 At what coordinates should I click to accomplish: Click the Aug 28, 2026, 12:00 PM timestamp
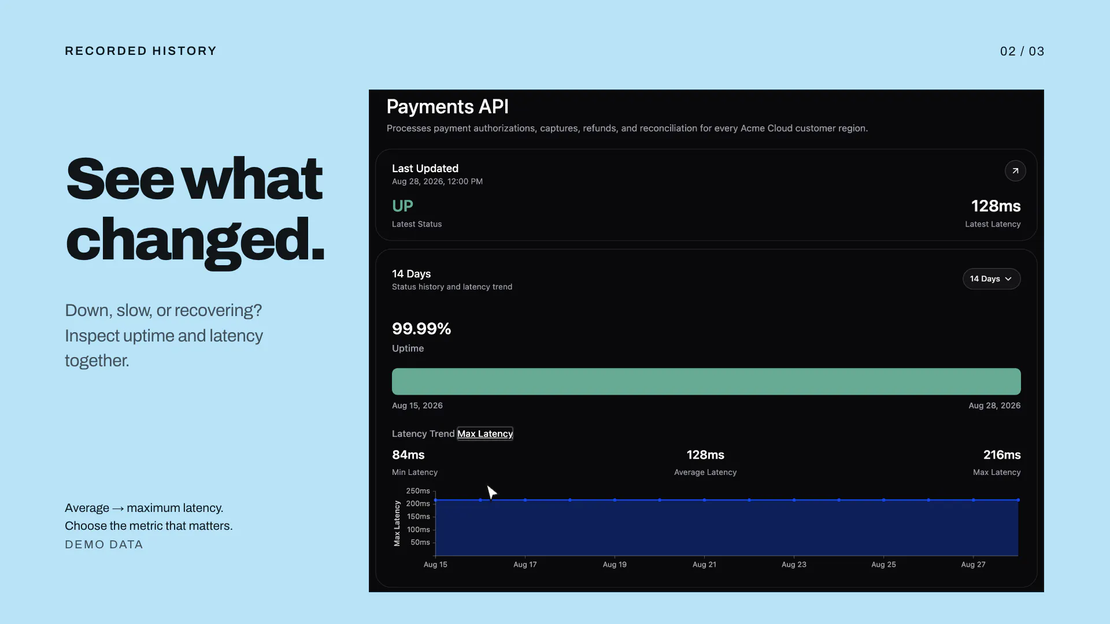437,181
